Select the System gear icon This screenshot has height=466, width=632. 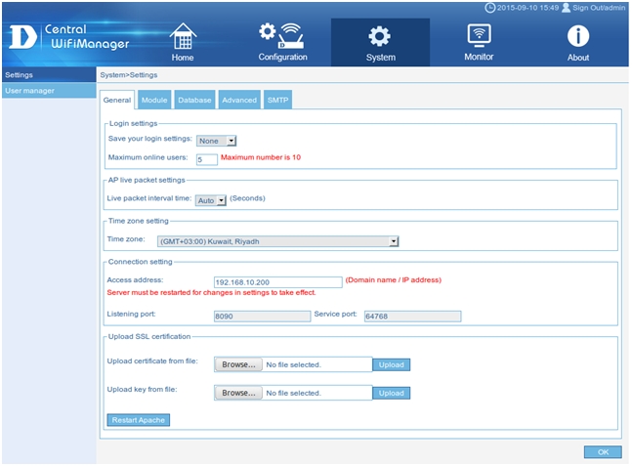pyautogui.click(x=380, y=36)
